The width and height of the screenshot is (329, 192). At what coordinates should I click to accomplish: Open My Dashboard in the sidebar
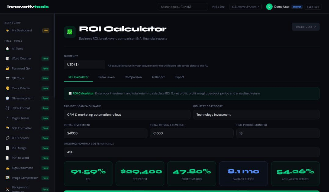coord(27,30)
